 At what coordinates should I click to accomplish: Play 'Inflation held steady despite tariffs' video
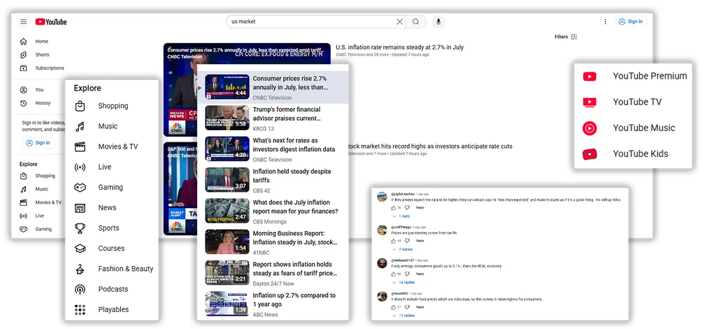[273, 180]
